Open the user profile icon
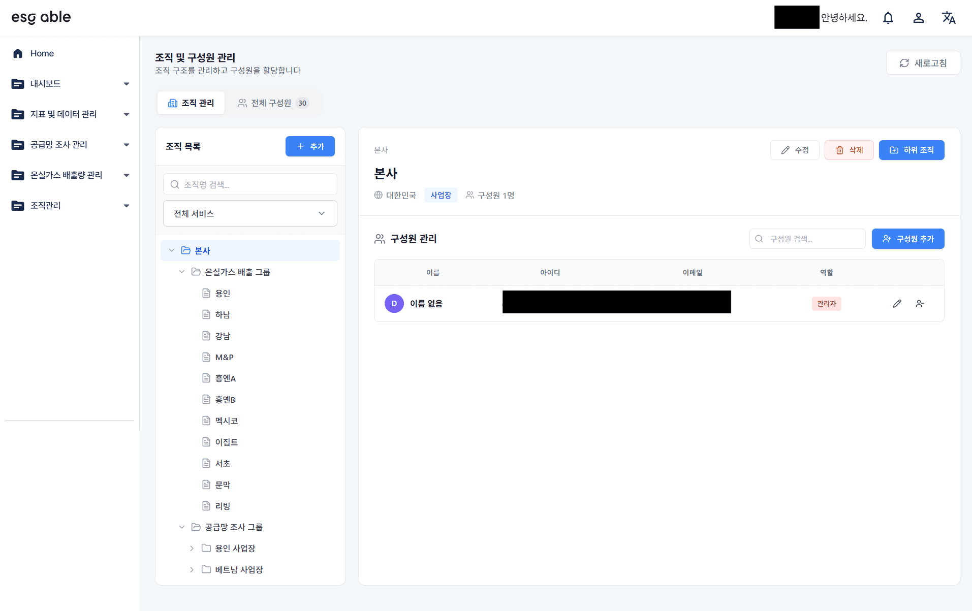972x611 pixels. (918, 18)
